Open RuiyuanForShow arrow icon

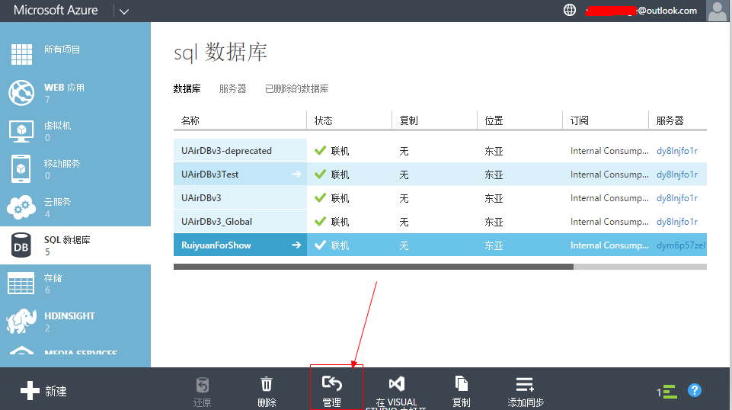point(296,245)
